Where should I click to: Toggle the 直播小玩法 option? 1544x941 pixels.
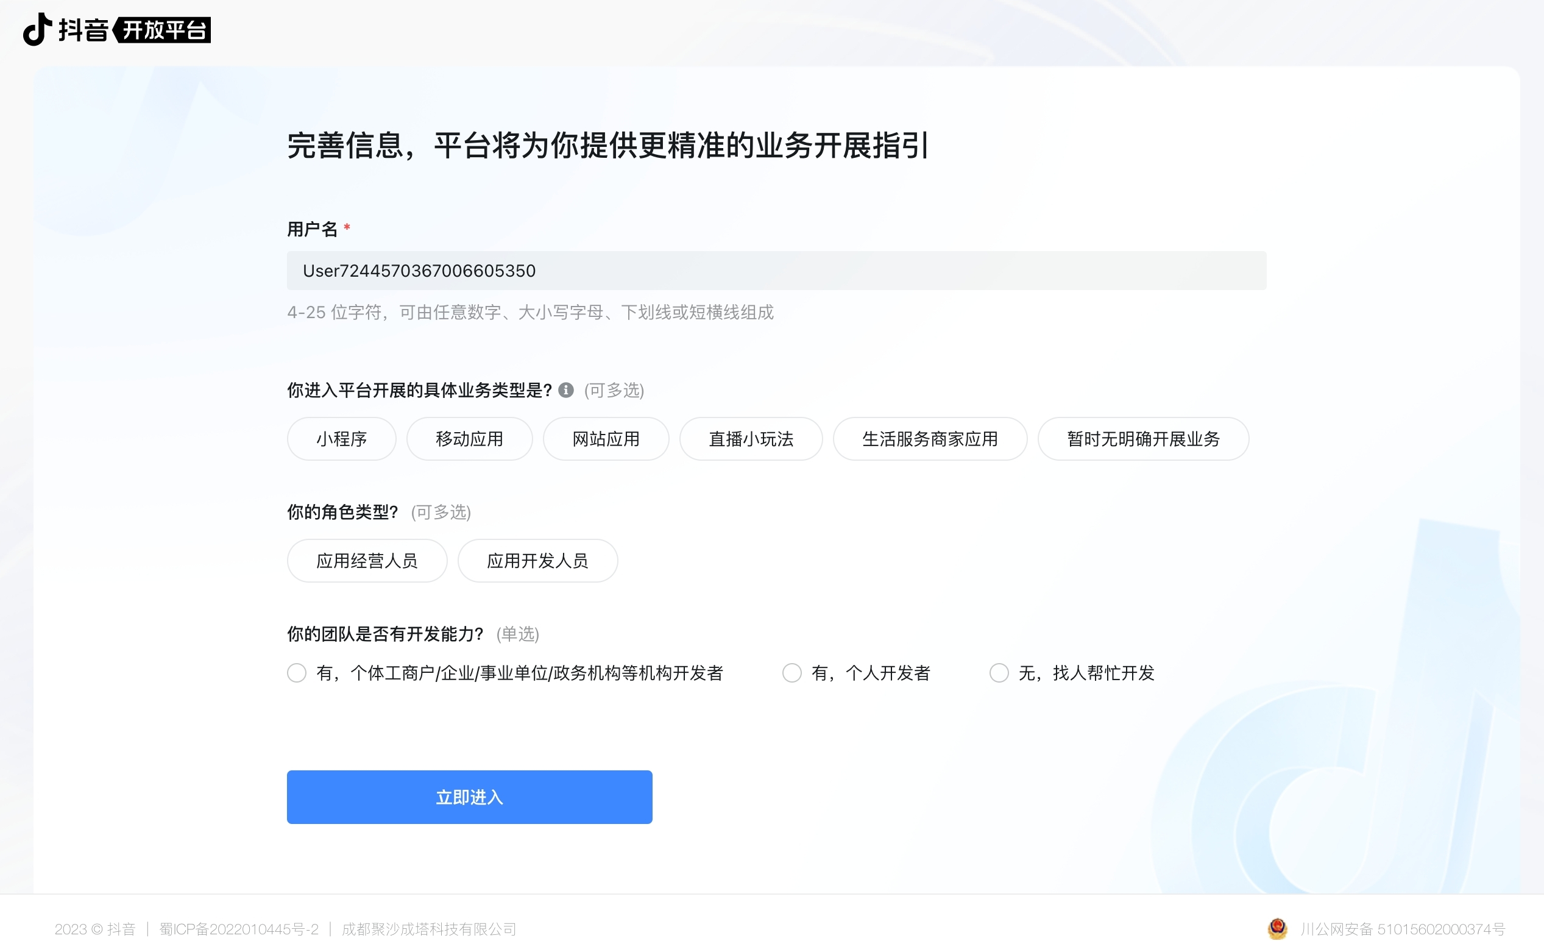pos(751,439)
